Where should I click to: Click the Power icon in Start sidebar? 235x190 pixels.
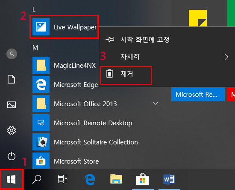pos(12,156)
